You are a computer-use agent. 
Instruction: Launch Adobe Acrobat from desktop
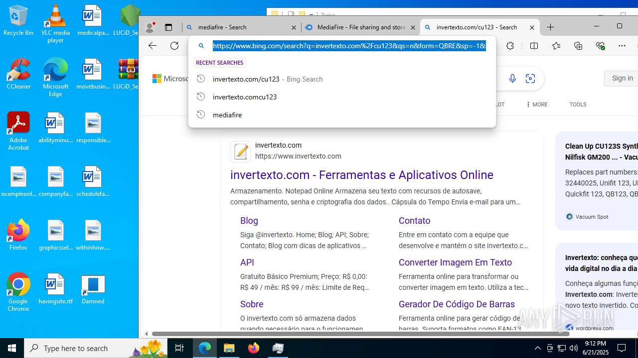[x=18, y=131]
